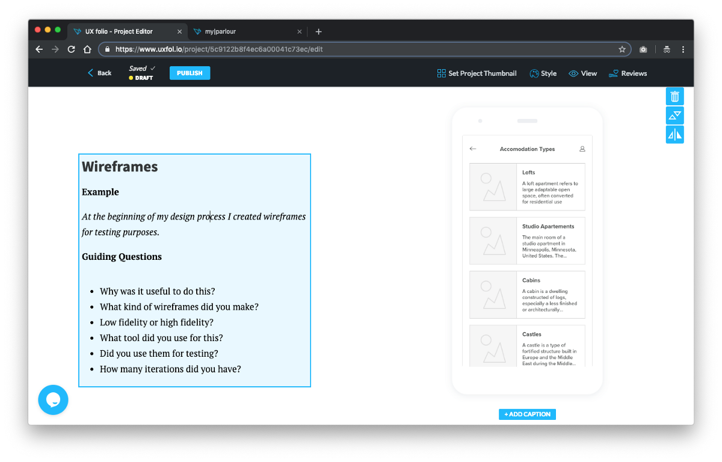Select the UX folio - Project Editor tab
The width and height of the screenshot is (722, 462).
(x=128, y=31)
